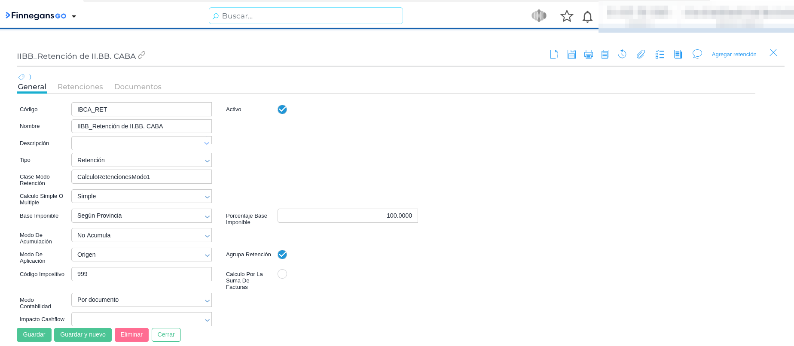Enable Calculo Por La Suma De Facturas
The height and width of the screenshot is (346, 794).
point(282,274)
